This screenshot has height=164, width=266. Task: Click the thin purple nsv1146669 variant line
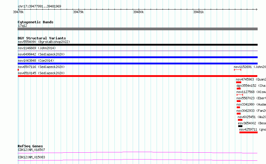click(x=137, y=51)
